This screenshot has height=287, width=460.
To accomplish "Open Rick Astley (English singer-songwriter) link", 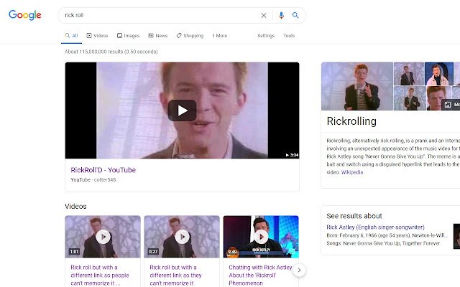I will [375, 227].
